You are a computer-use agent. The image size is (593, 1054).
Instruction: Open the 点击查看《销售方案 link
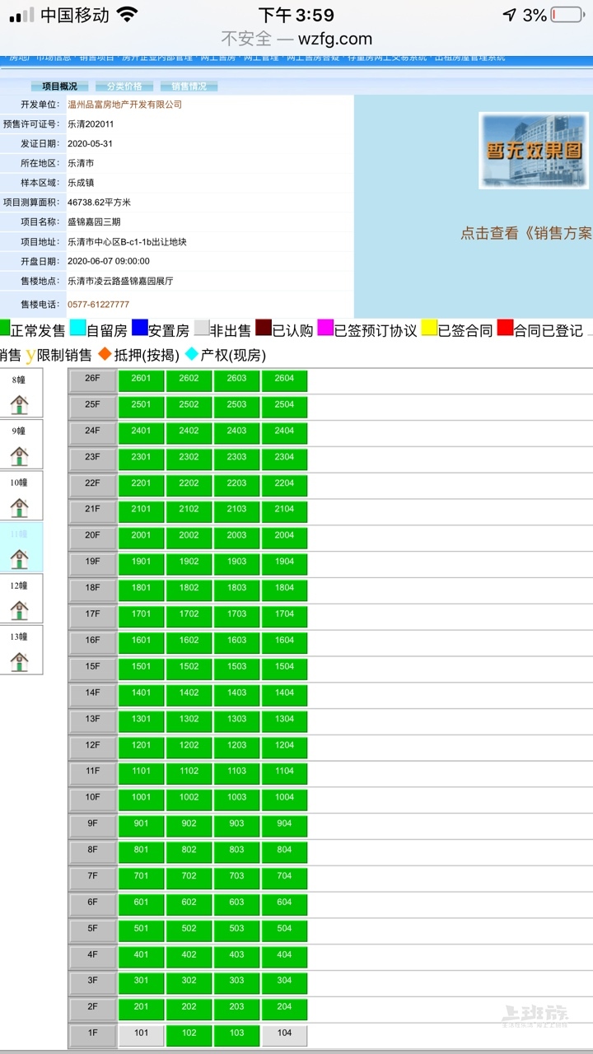[525, 233]
